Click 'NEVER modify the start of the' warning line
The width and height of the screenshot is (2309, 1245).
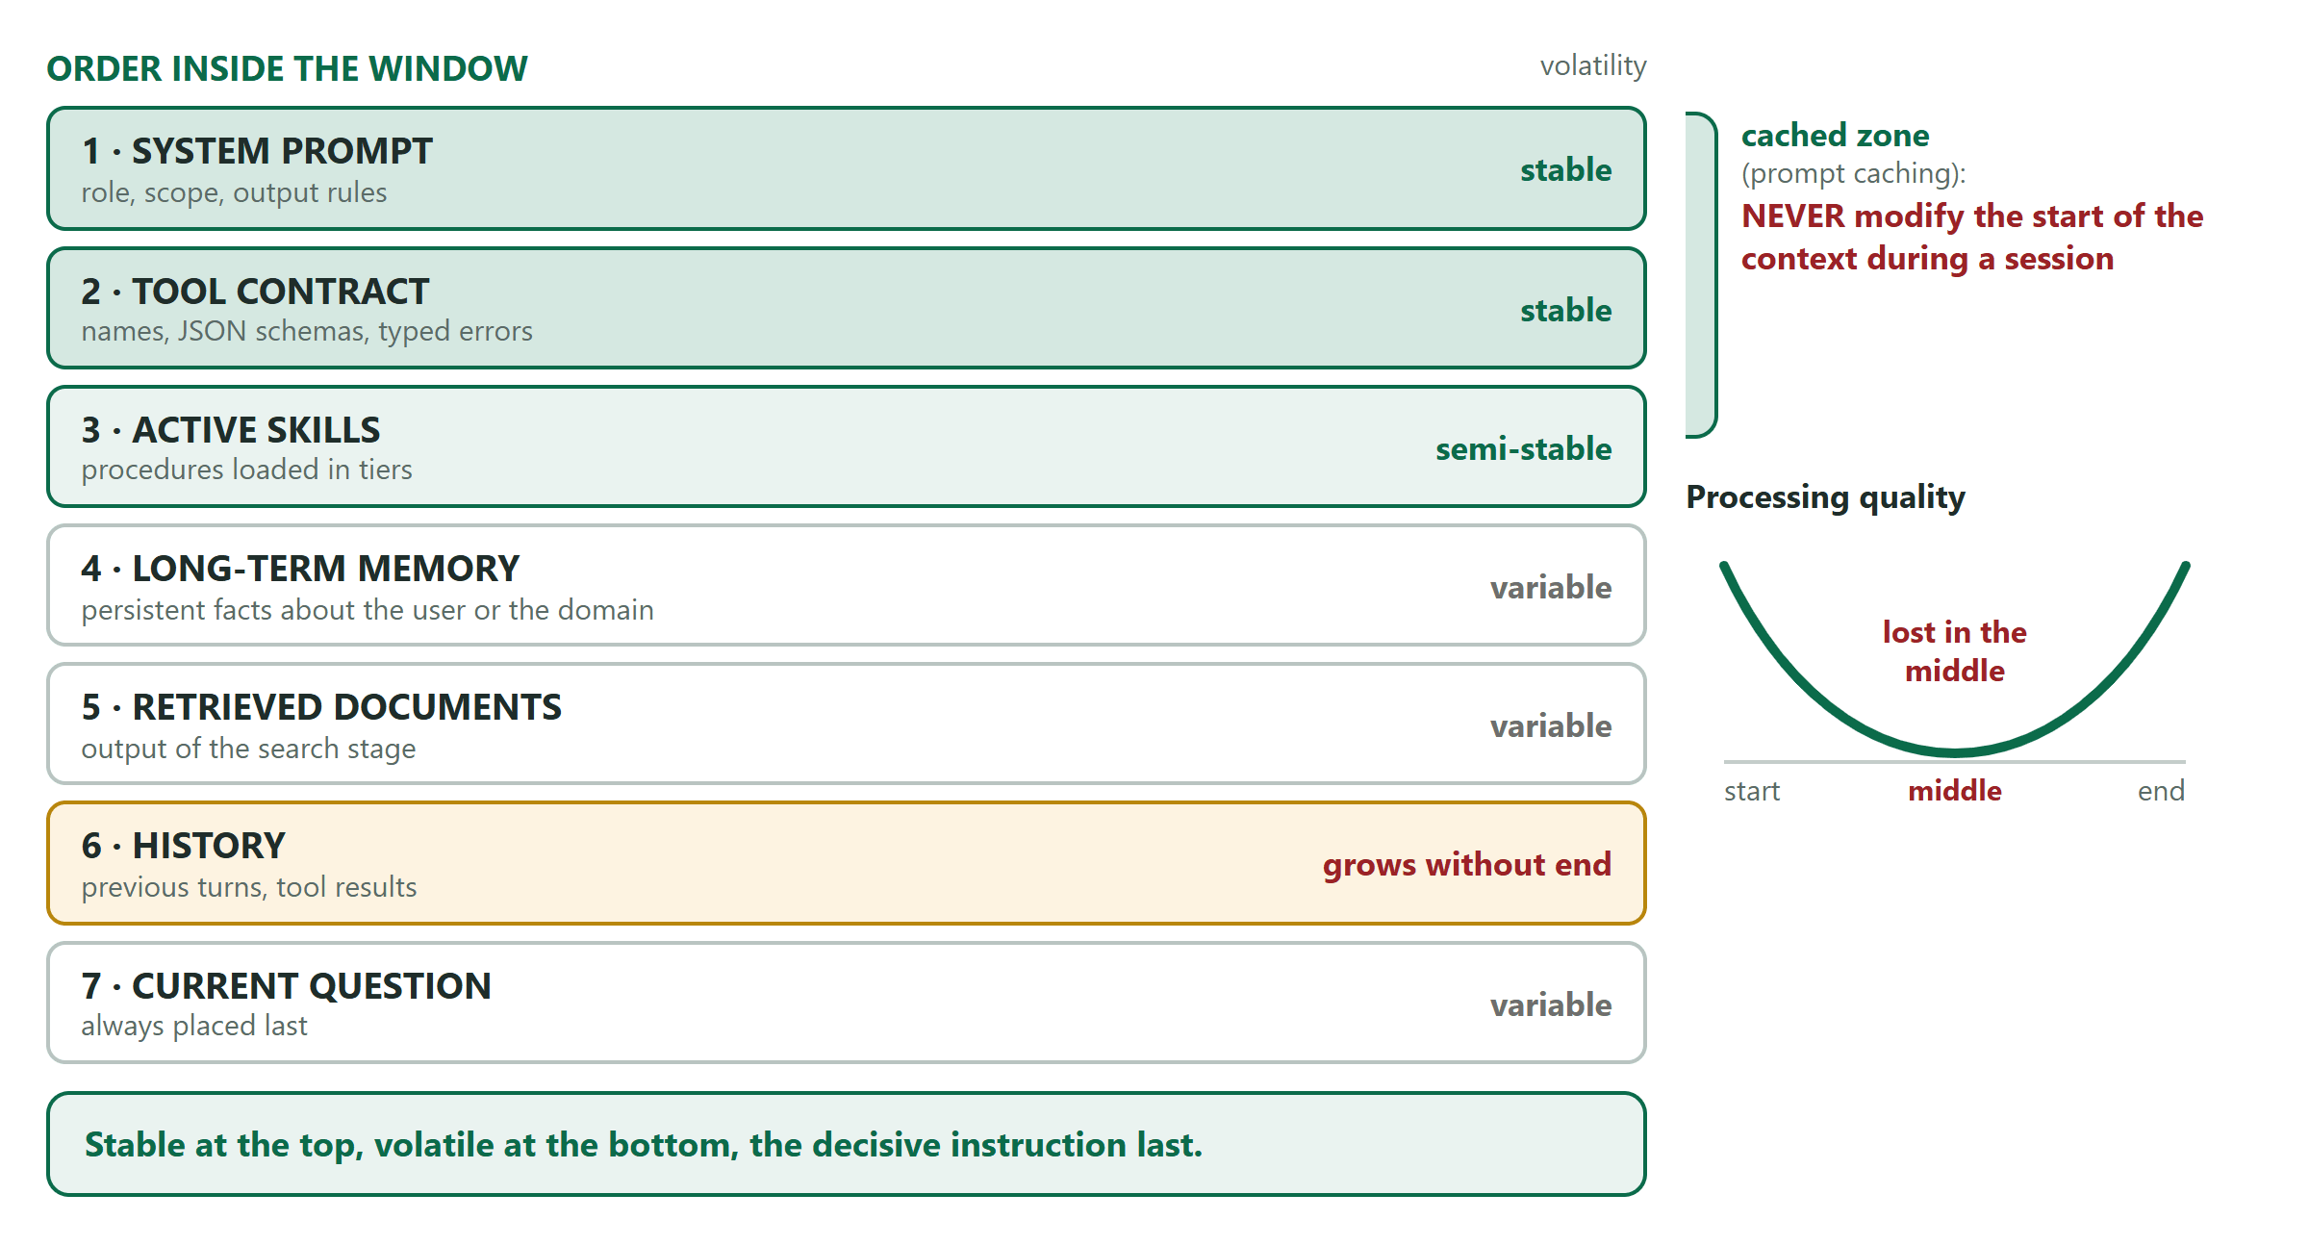[1972, 216]
